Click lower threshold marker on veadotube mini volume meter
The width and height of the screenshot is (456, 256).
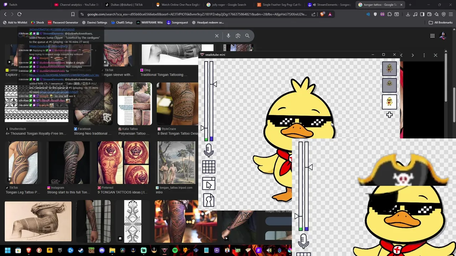(203, 128)
